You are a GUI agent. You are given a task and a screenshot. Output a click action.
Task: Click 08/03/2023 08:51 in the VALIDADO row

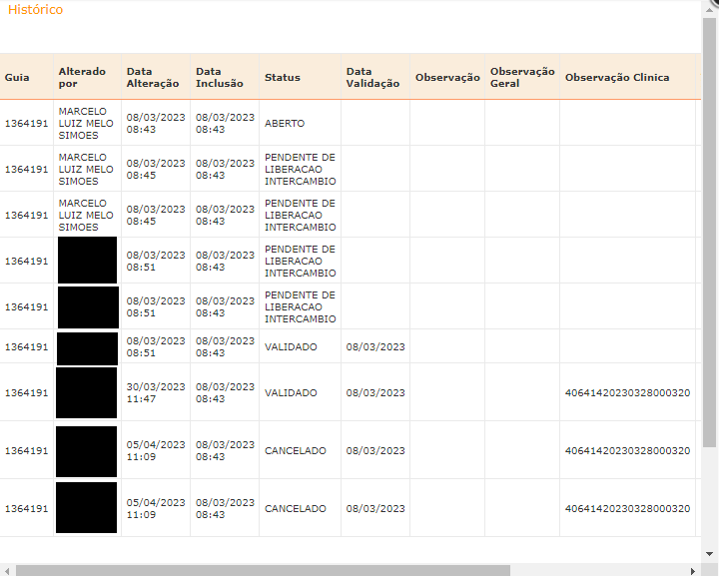tap(156, 346)
